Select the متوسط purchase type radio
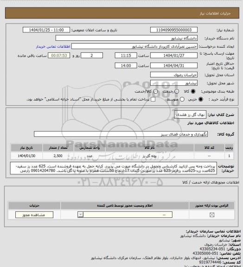Screen dimensions: 243x267 [182, 99]
